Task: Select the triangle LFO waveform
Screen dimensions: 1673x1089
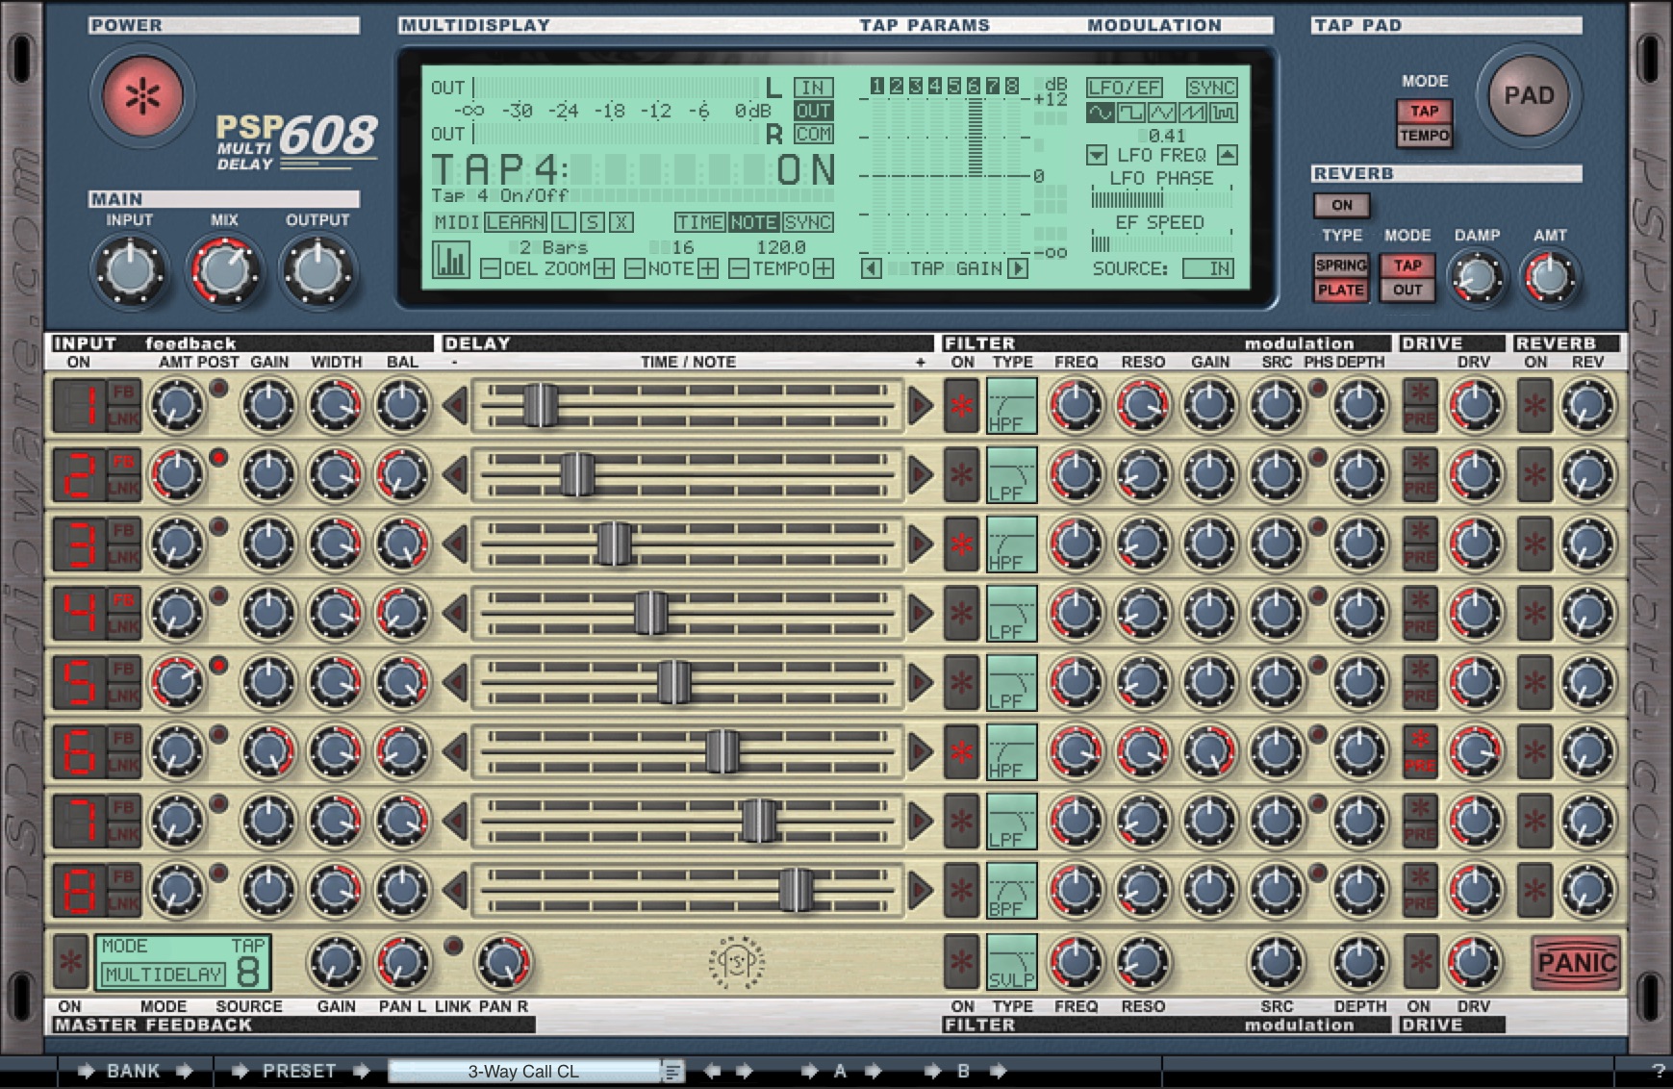Action: [1162, 113]
